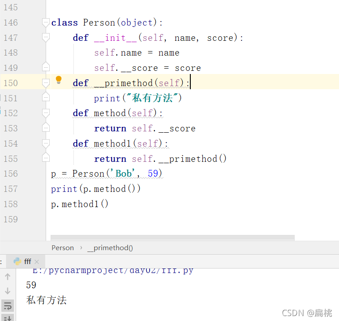Click the output value 59 in console
The width and height of the screenshot is (339, 321).
coord(31,285)
